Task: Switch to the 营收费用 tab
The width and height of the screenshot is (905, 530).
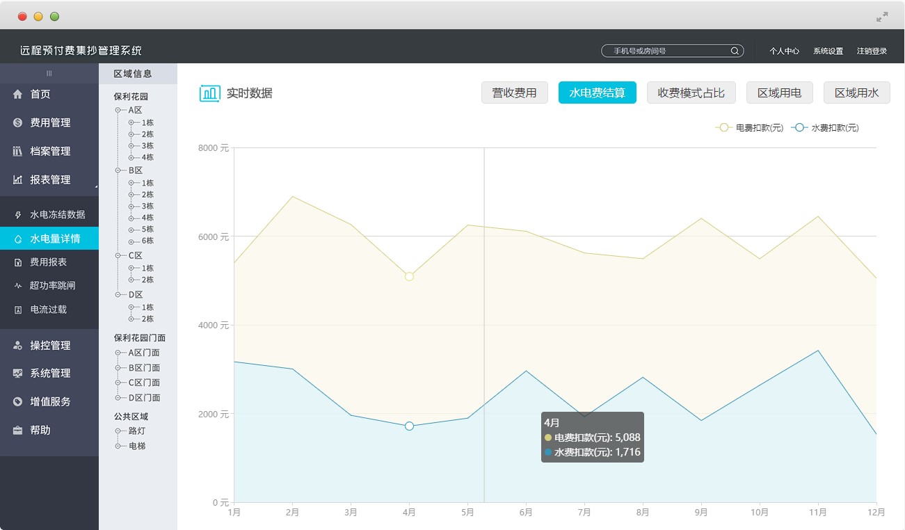Action: 515,93
